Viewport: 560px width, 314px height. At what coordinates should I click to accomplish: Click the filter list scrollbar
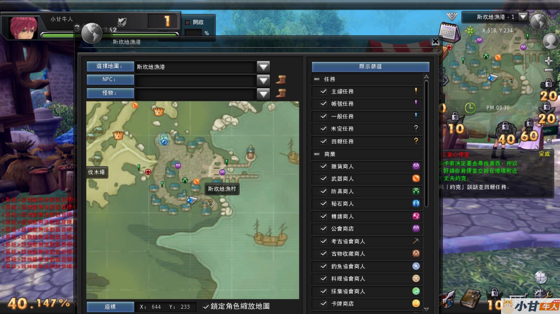click(426, 144)
